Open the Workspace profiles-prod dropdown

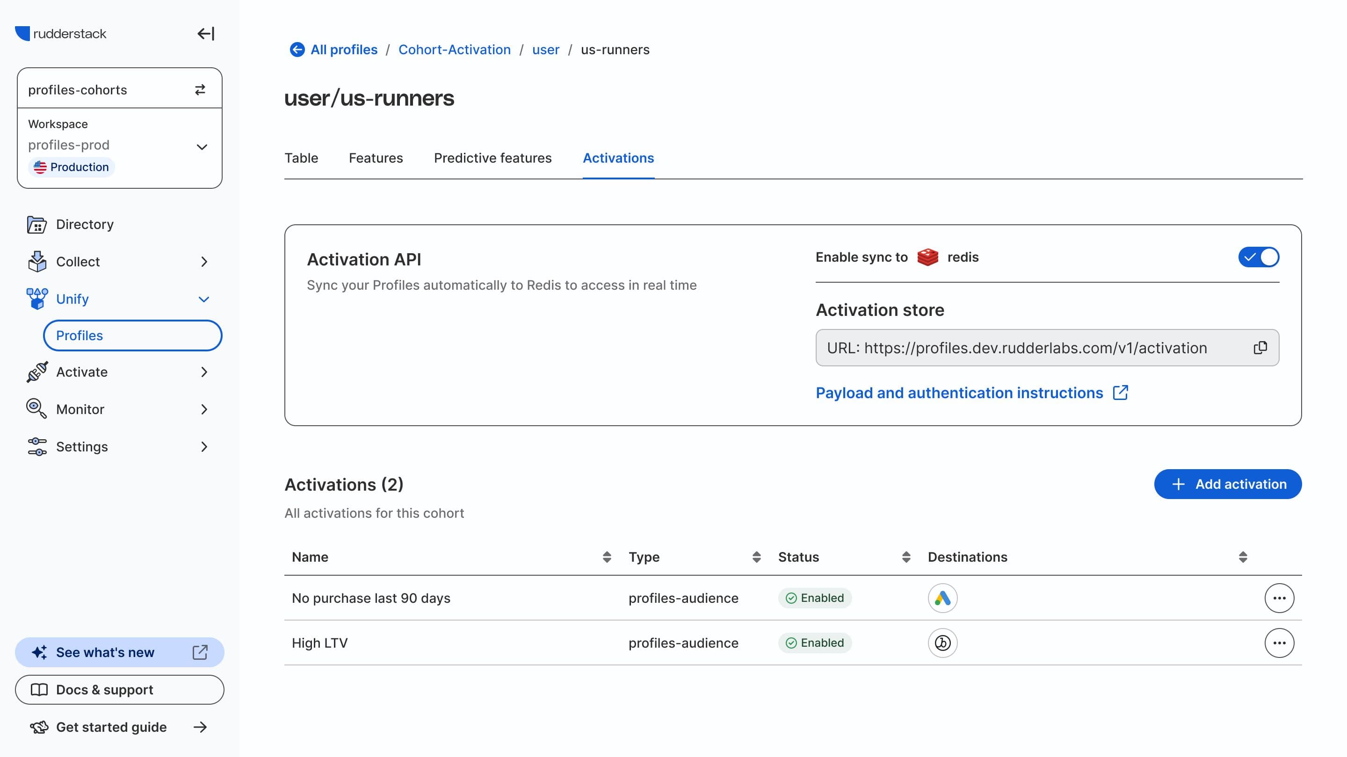(202, 147)
